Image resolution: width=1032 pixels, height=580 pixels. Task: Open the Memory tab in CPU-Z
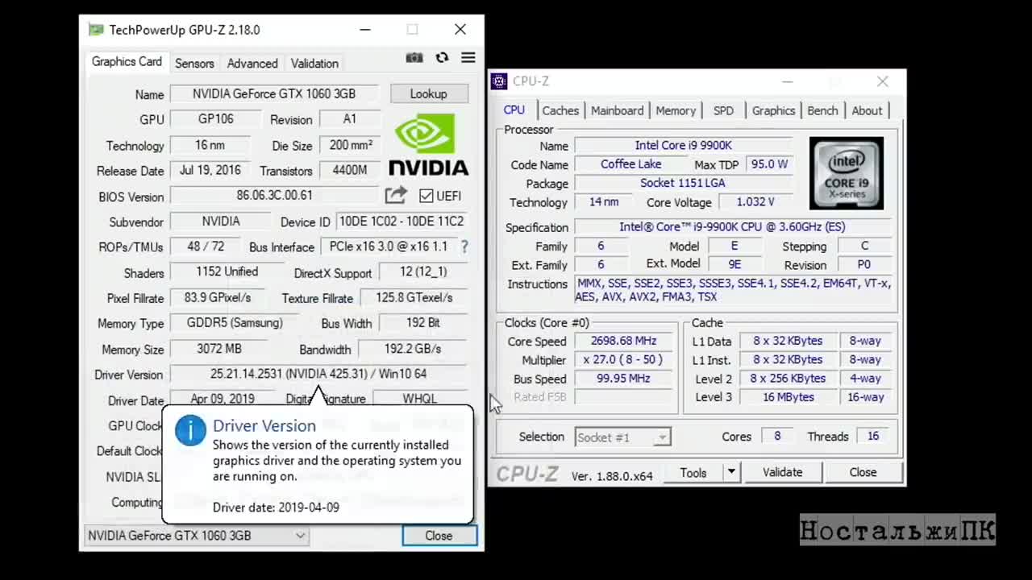click(x=676, y=111)
